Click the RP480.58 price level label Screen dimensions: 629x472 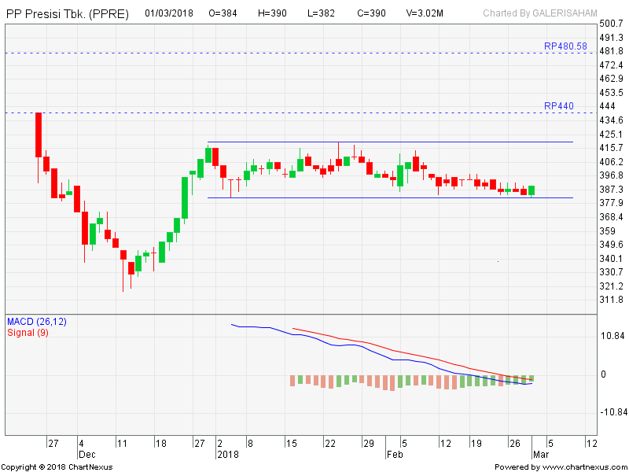pos(565,46)
